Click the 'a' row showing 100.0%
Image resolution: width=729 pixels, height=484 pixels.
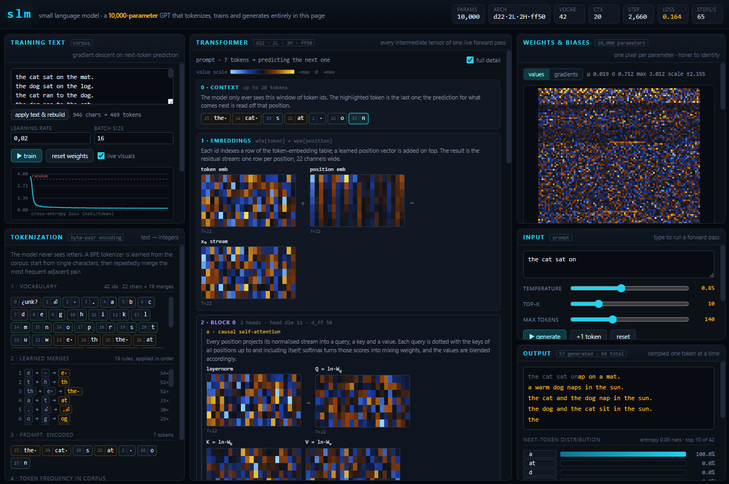point(619,454)
